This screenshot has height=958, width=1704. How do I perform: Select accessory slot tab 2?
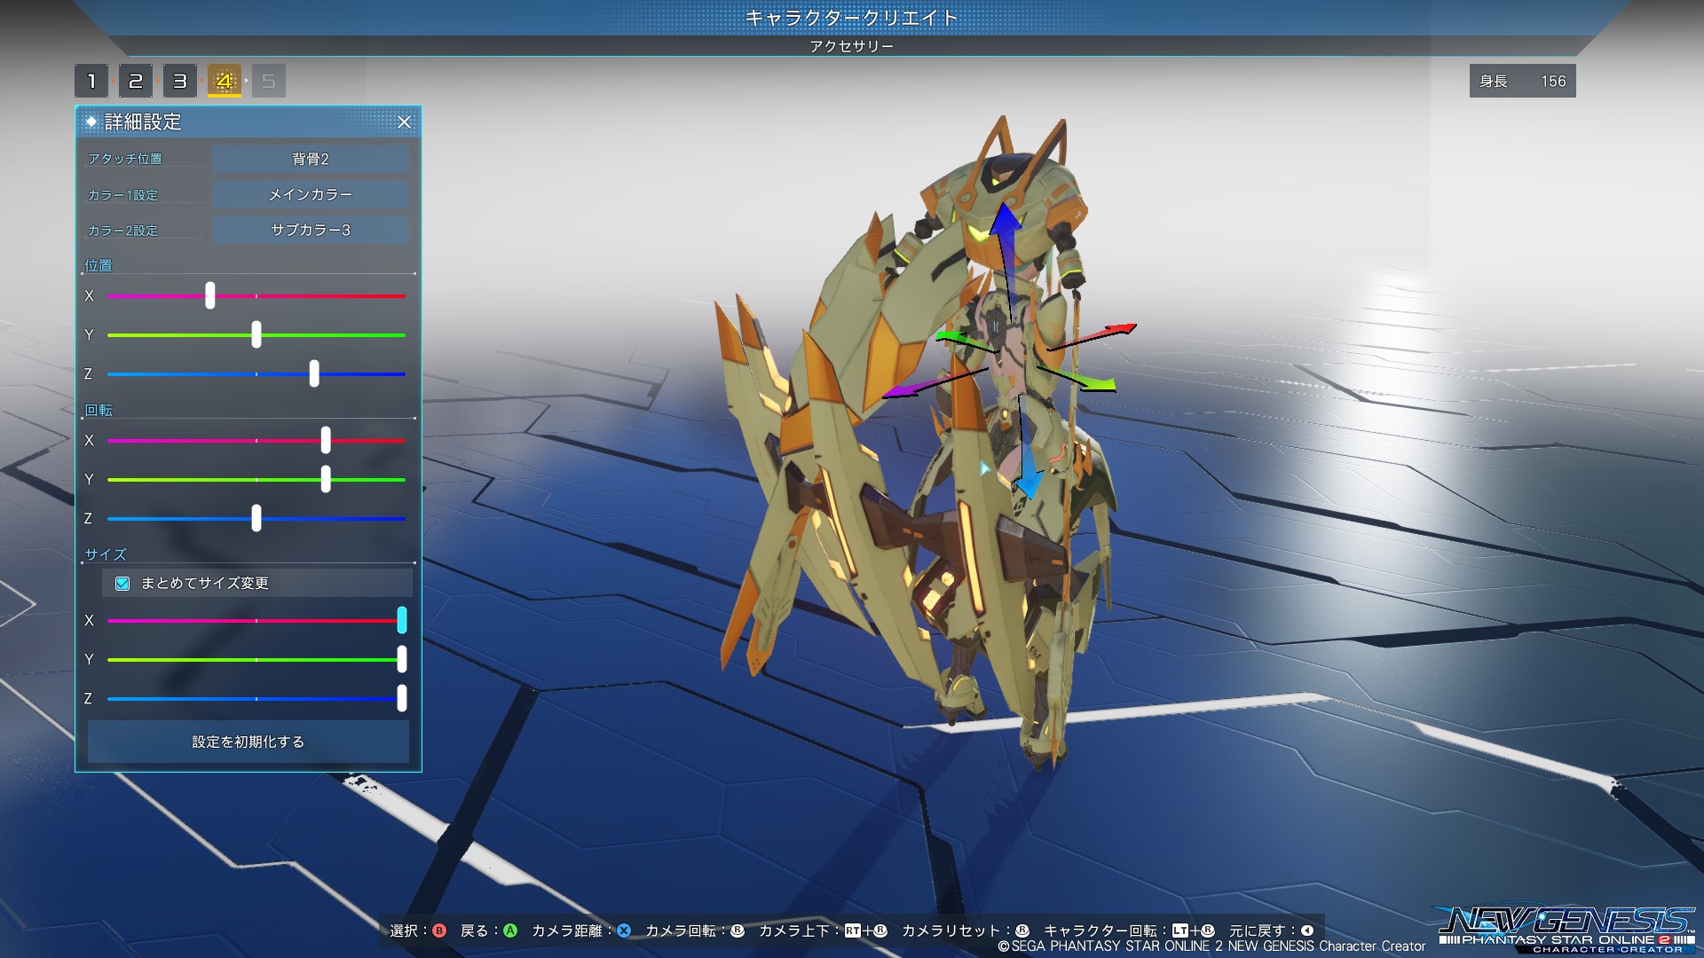[135, 82]
